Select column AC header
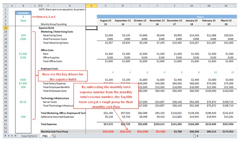The image size is (239, 141). point(228,6)
